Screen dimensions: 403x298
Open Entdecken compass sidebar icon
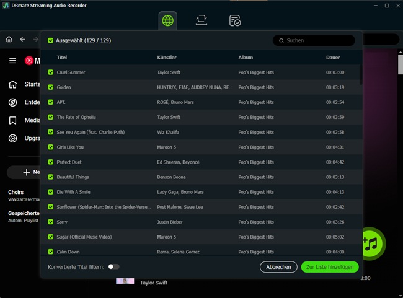coord(12,102)
